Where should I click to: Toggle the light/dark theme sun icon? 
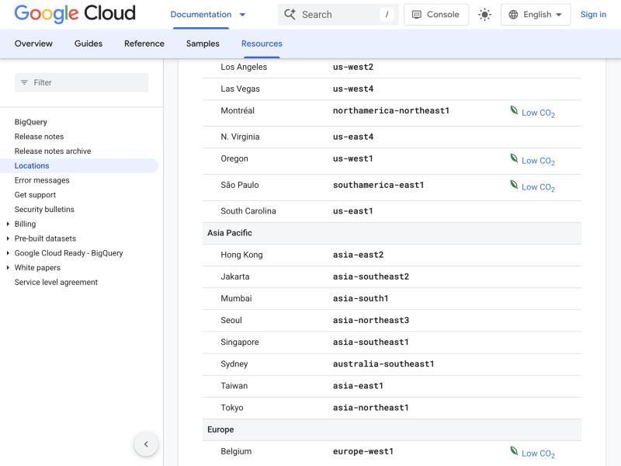[x=484, y=15]
